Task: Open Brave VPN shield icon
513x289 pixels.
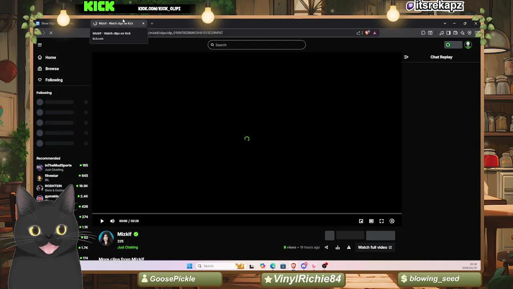Action: pyautogui.click(x=469, y=33)
